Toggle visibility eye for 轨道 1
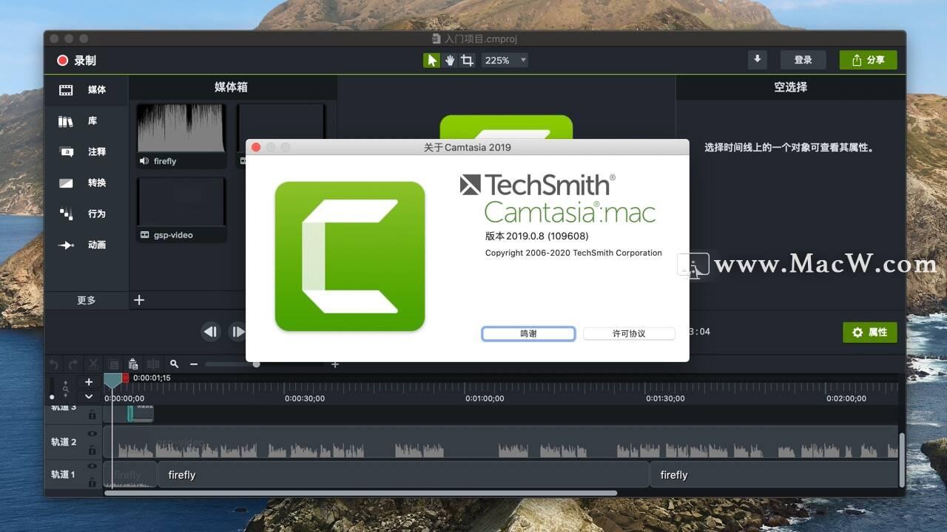 [92, 466]
